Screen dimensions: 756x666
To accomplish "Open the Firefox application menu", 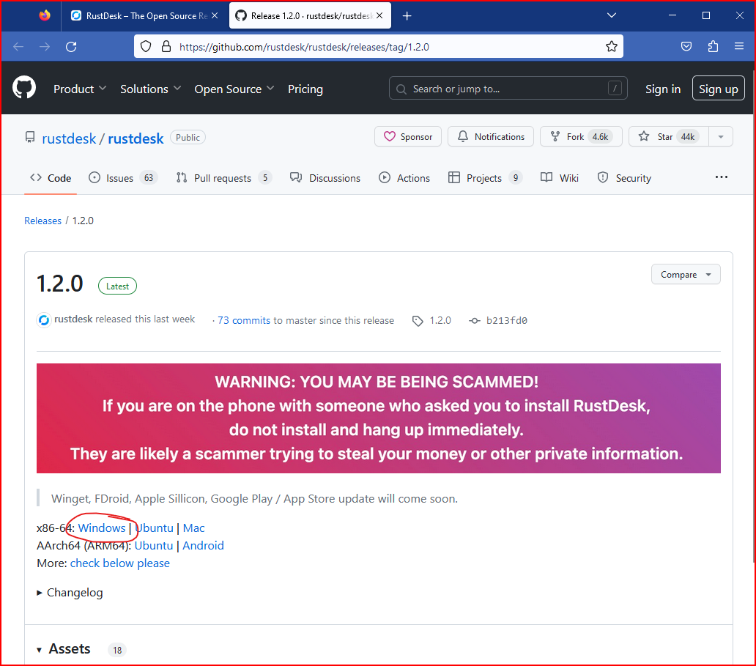I will coord(739,47).
